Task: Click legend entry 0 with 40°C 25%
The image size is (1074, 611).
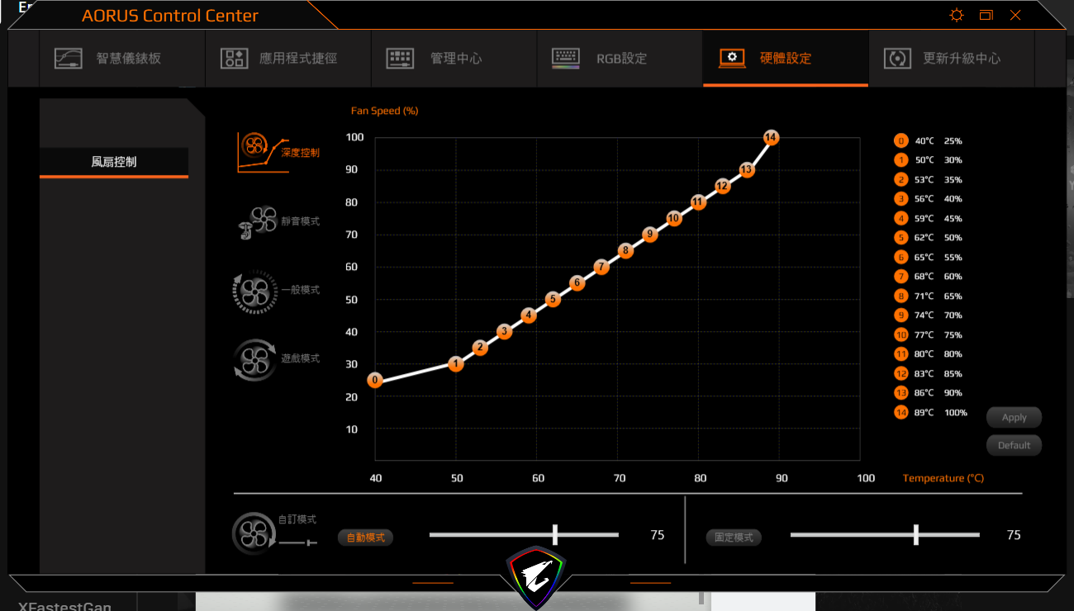Action: pyautogui.click(x=929, y=141)
